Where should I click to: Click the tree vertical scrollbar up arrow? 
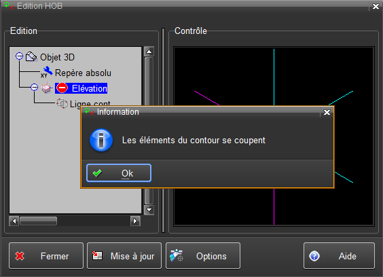(149, 52)
